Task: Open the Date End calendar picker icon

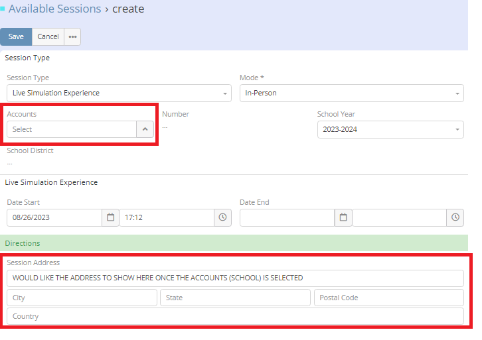Action: pos(343,217)
